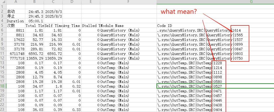The height and width of the screenshot is (112, 274).
Task: Select row 18 header
Action: tap(3, 86)
